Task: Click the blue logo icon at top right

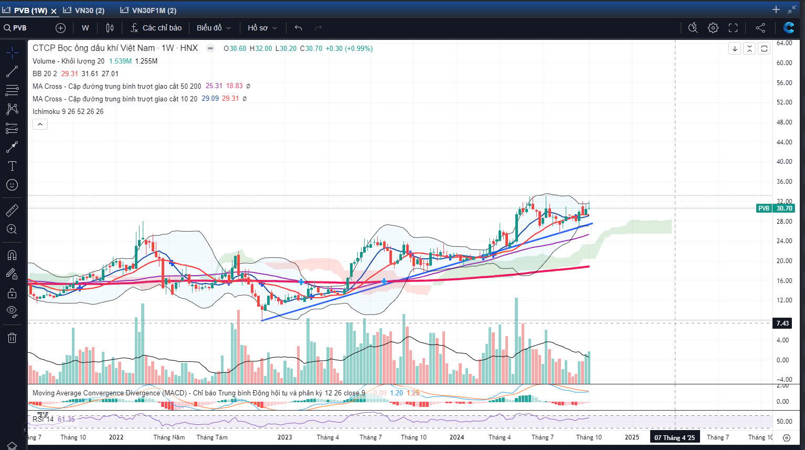Action: pos(788,28)
